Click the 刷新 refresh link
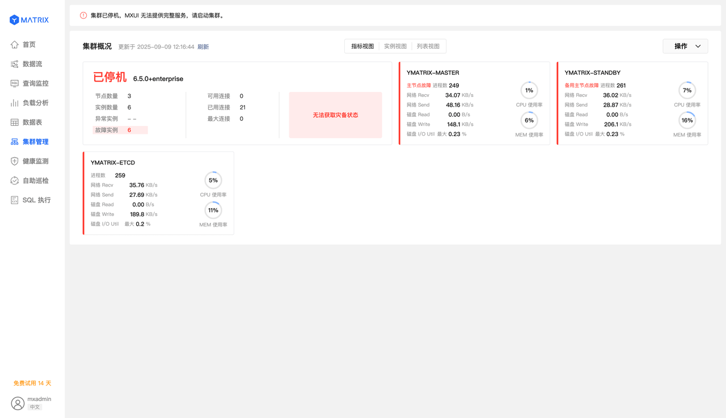 tap(203, 47)
